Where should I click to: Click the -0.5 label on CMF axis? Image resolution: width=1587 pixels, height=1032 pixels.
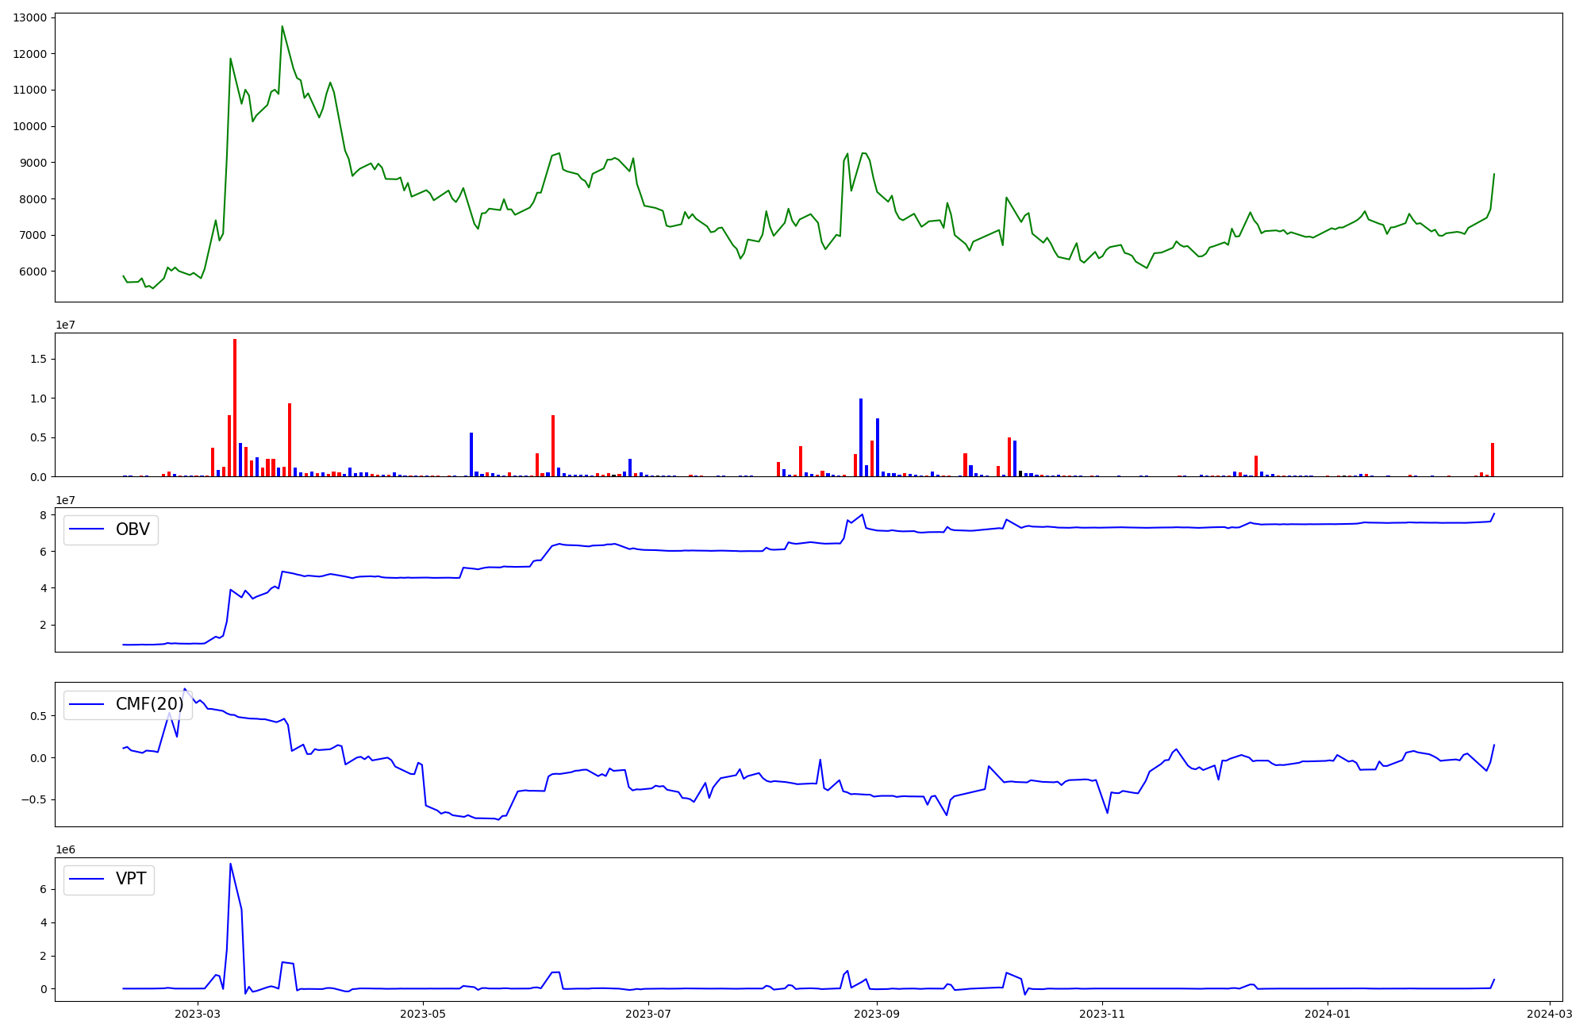(33, 799)
